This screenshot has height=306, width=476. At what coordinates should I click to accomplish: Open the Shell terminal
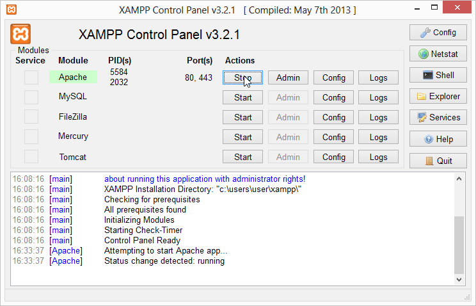[x=438, y=76]
